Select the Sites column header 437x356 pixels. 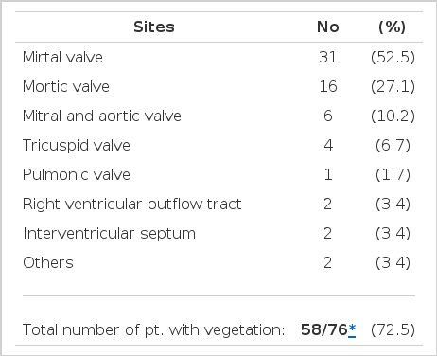[x=154, y=27]
